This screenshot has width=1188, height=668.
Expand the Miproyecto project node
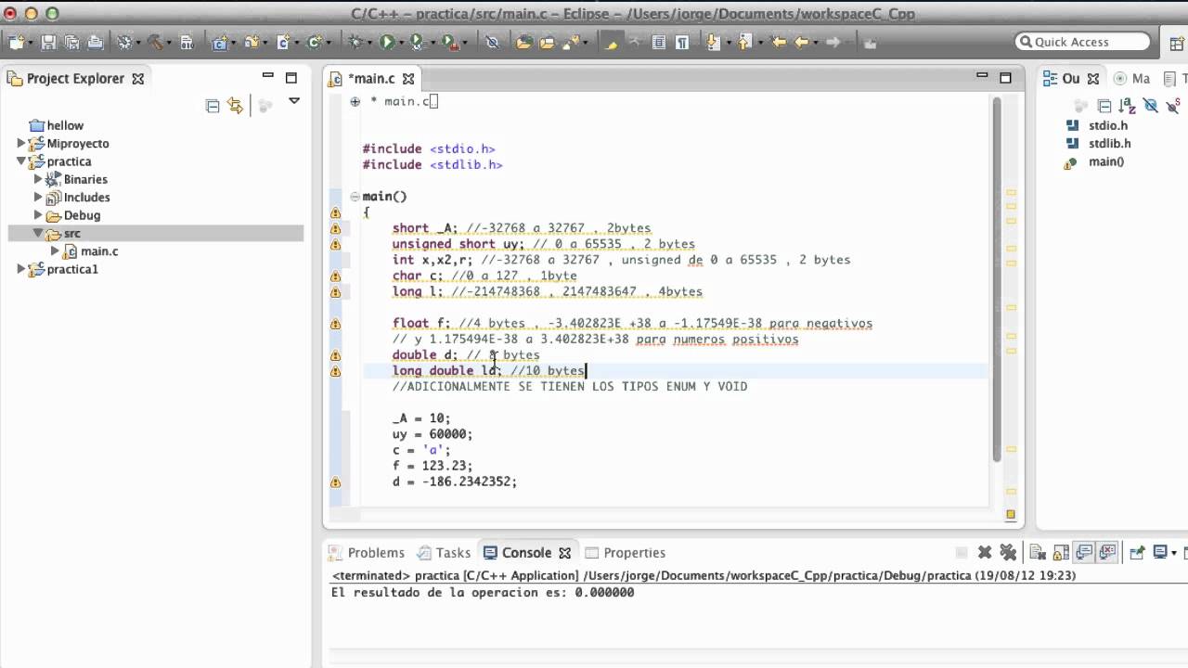coord(21,144)
